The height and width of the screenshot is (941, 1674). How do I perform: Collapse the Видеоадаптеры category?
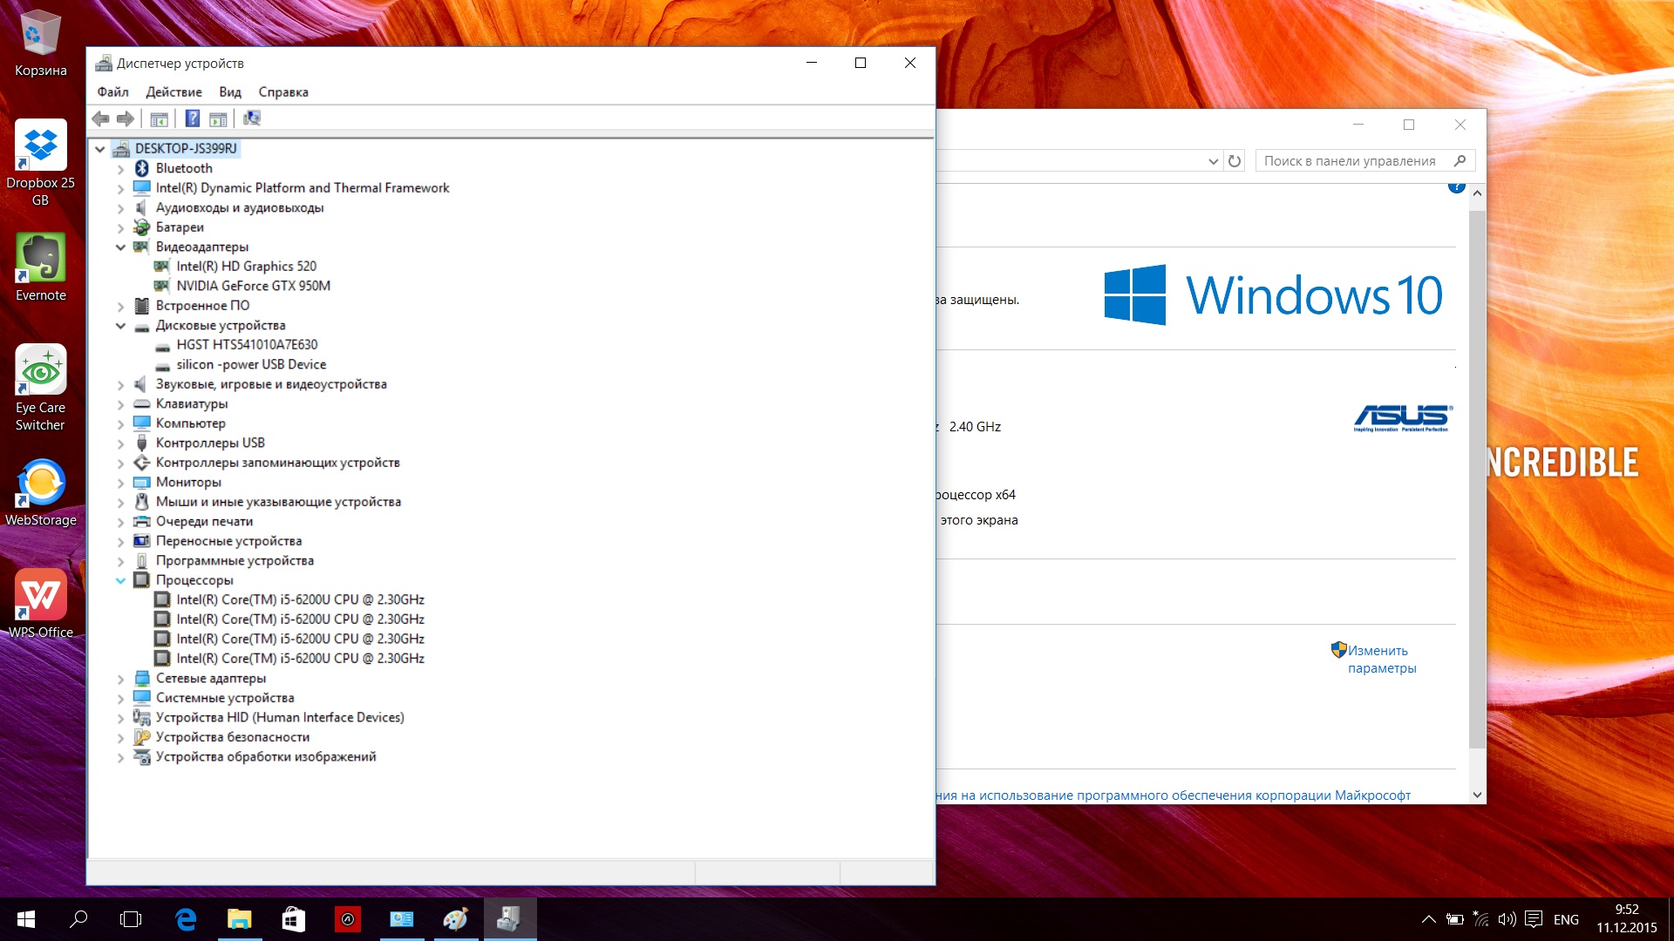click(120, 247)
